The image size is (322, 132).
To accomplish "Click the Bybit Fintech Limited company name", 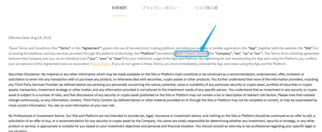I will point(192,54).
